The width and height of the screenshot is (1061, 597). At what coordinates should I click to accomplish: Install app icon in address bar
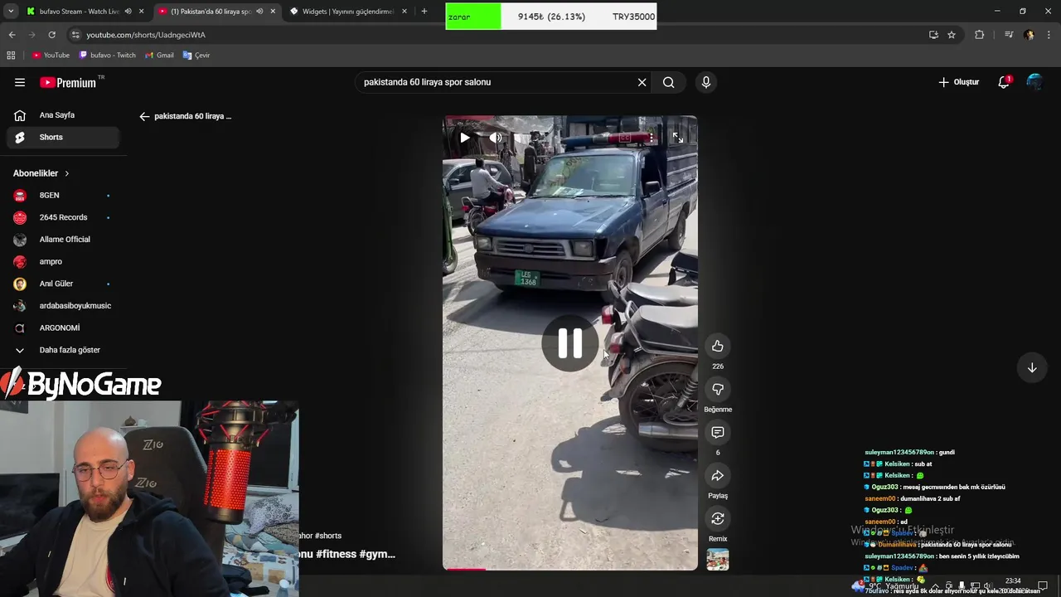tap(933, 35)
